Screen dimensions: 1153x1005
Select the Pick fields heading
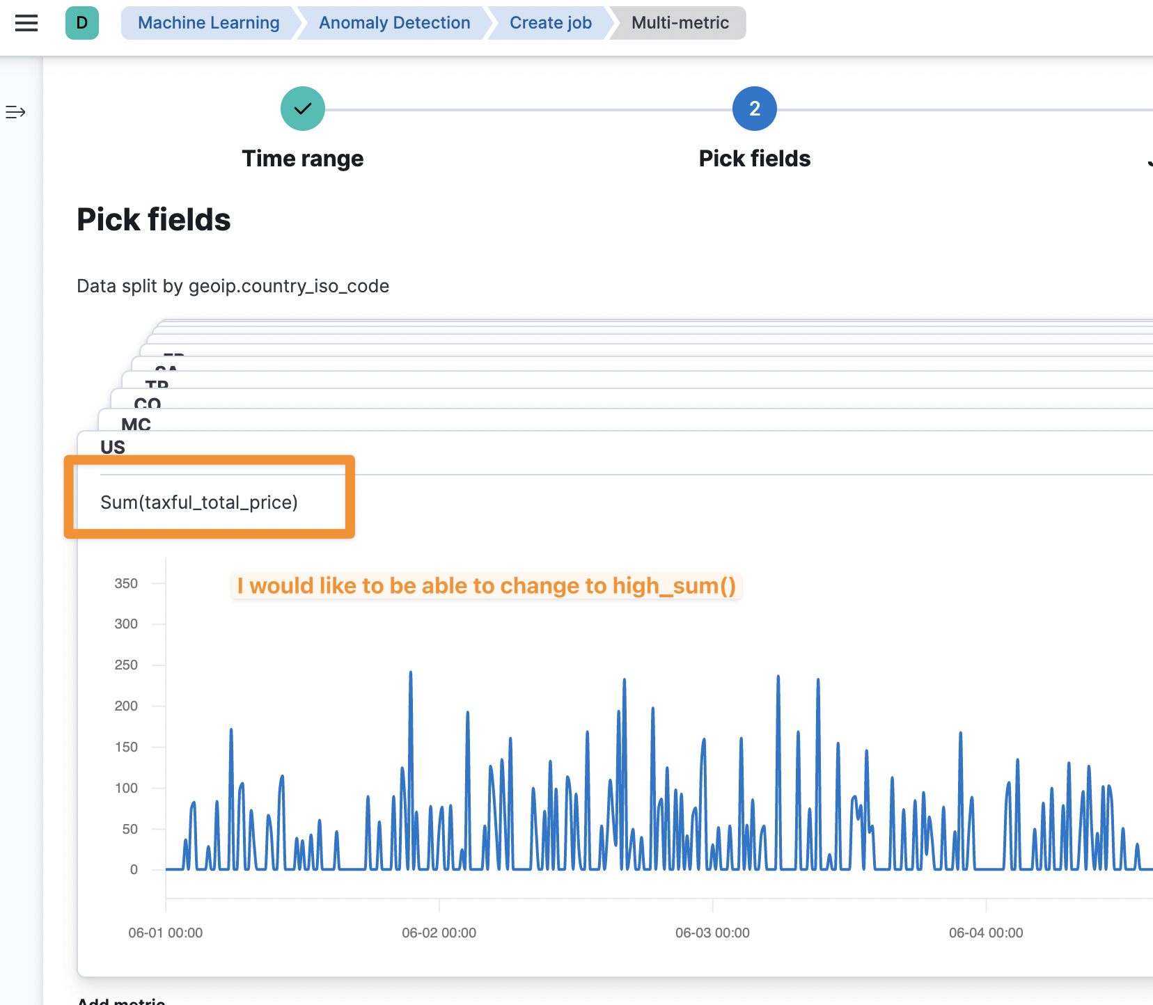coord(153,220)
